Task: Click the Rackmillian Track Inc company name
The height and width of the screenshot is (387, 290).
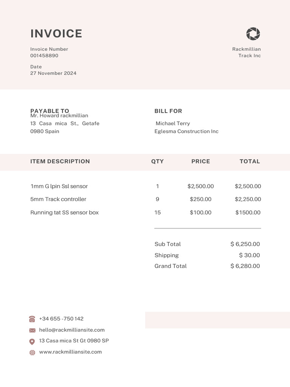Action: pos(247,52)
